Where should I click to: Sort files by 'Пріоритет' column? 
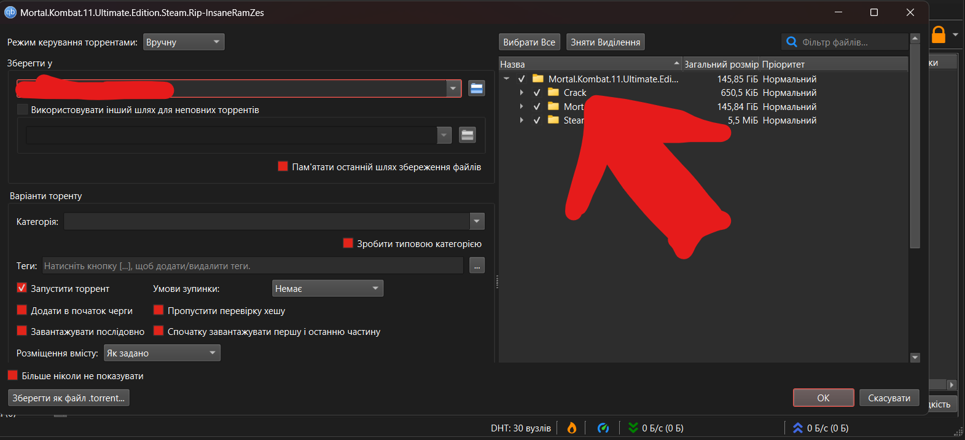point(834,64)
